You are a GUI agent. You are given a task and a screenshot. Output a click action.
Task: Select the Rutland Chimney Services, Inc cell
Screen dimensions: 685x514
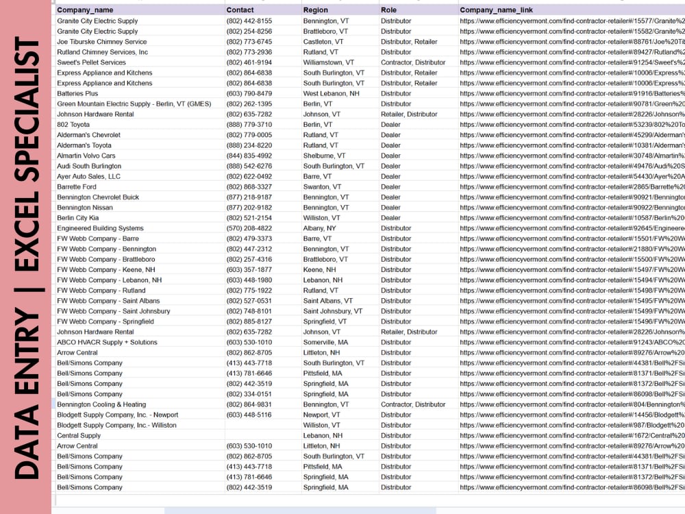[x=140, y=52]
